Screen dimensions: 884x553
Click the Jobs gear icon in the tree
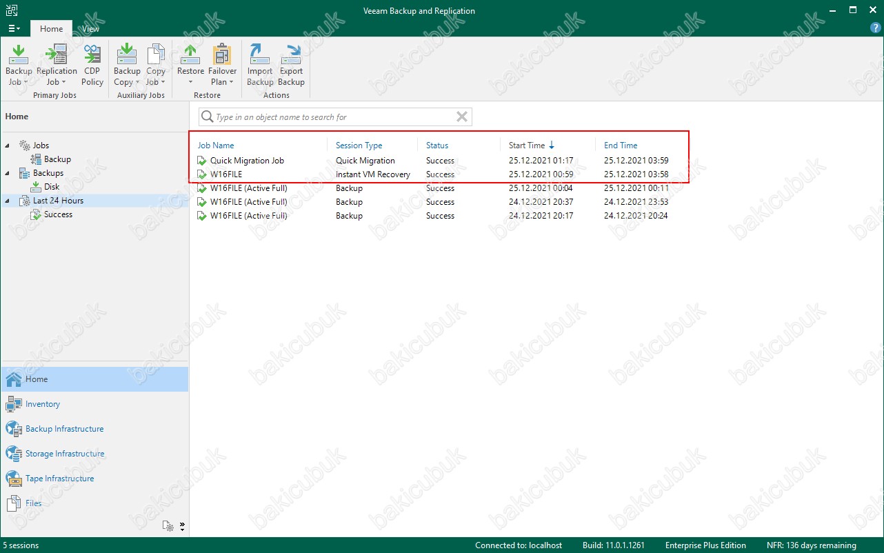point(25,145)
